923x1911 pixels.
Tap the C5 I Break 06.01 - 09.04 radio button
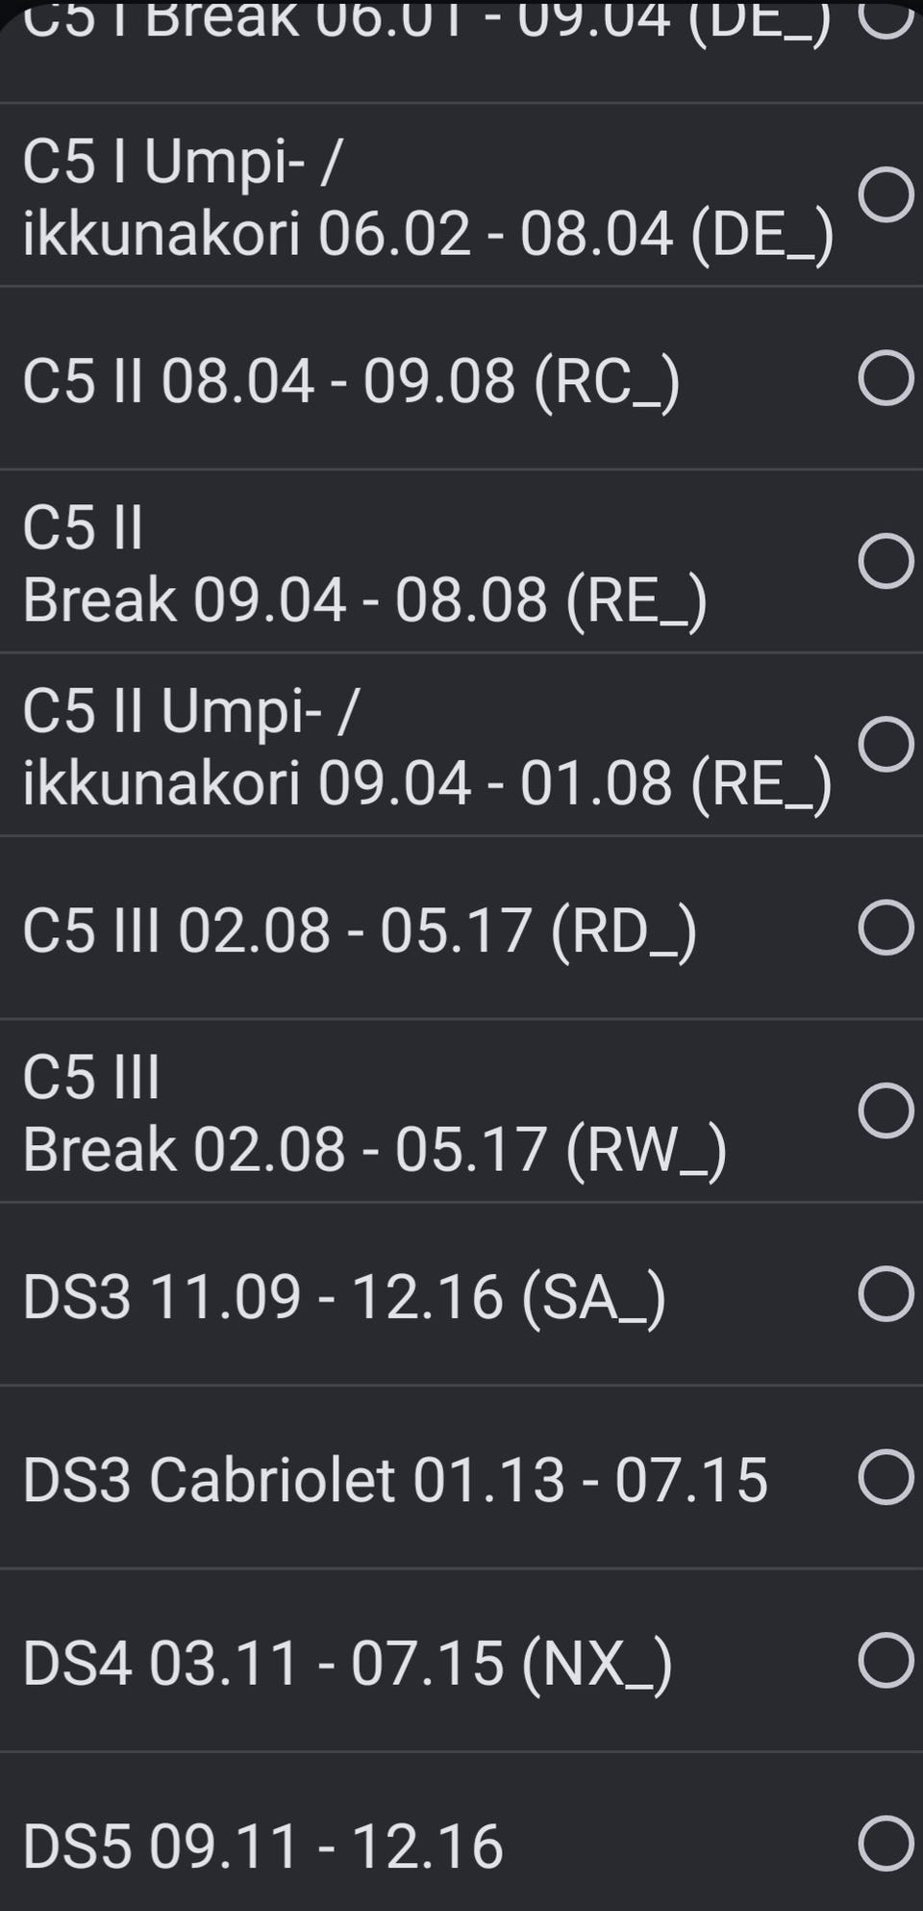pyautogui.click(x=886, y=19)
